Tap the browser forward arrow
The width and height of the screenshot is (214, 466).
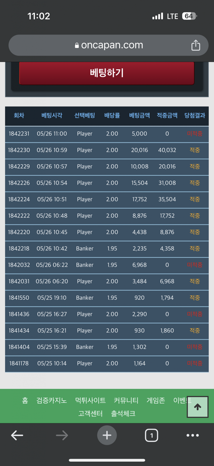pyautogui.click(x=62, y=435)
